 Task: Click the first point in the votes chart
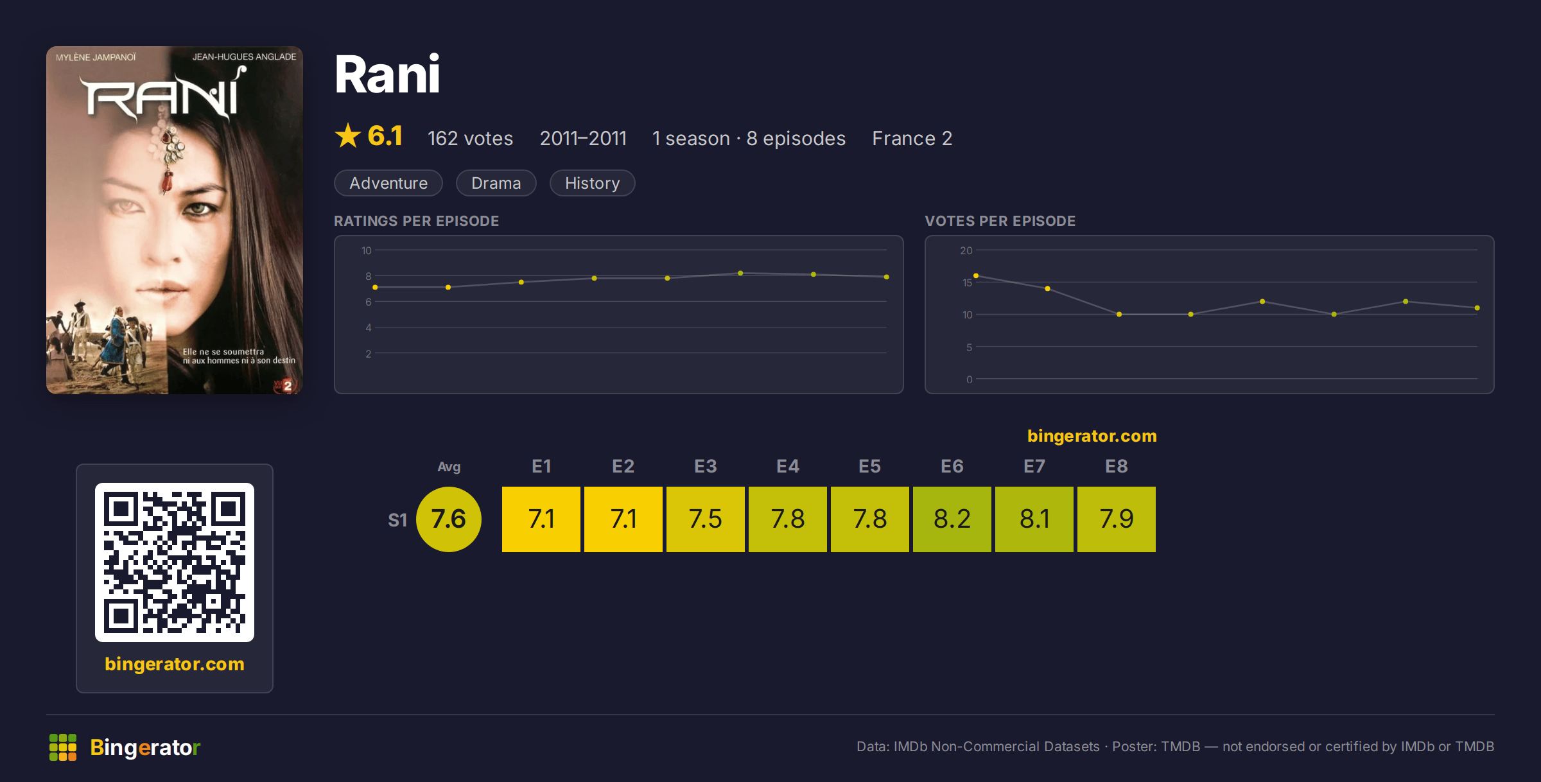[x=976, y=276]
